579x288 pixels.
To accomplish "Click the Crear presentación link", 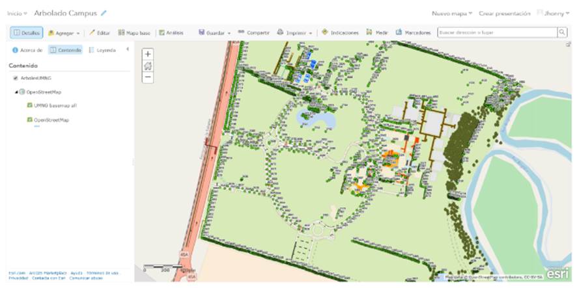I will 504,13.
